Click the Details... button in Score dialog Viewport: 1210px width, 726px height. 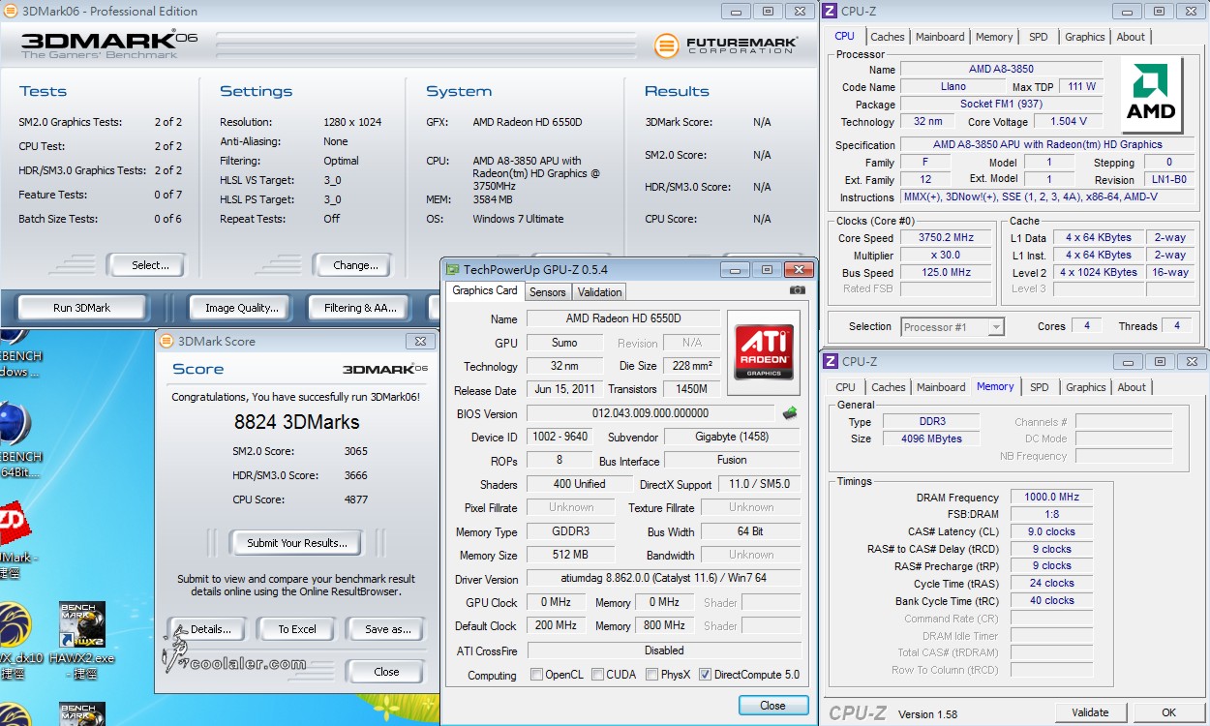click(x=209, y=629)
